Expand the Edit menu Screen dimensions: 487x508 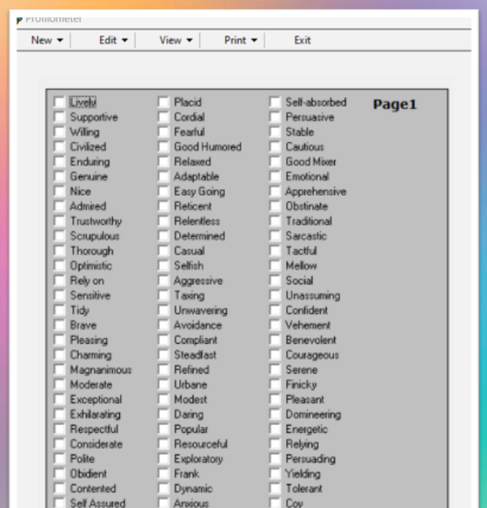tap(113, 40)
